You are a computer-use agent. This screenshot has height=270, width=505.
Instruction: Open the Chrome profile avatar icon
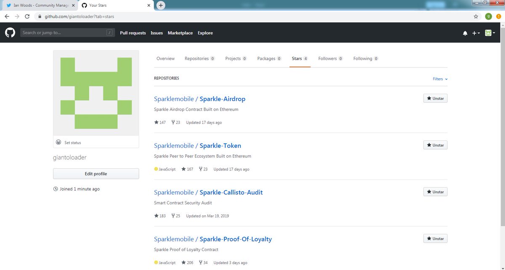pos(488,16)
